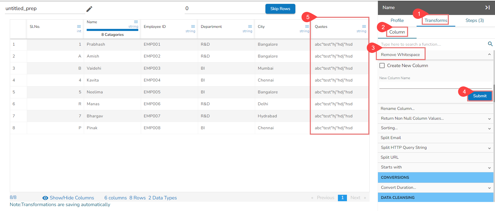Expand Return Non Null Column Values

pyautogui.click(x=489, y=119)
